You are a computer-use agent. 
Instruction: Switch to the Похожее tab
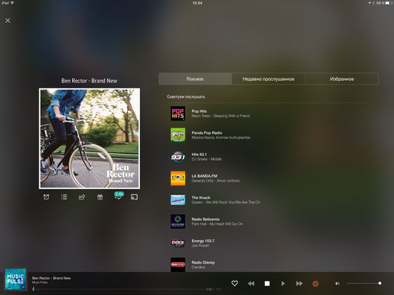tap(195, 79)
